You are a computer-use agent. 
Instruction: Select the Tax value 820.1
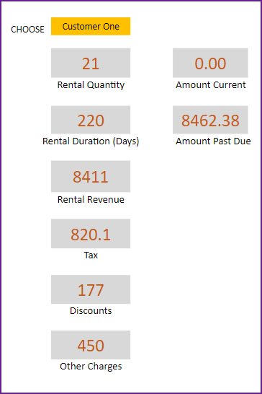coord(91,234)
